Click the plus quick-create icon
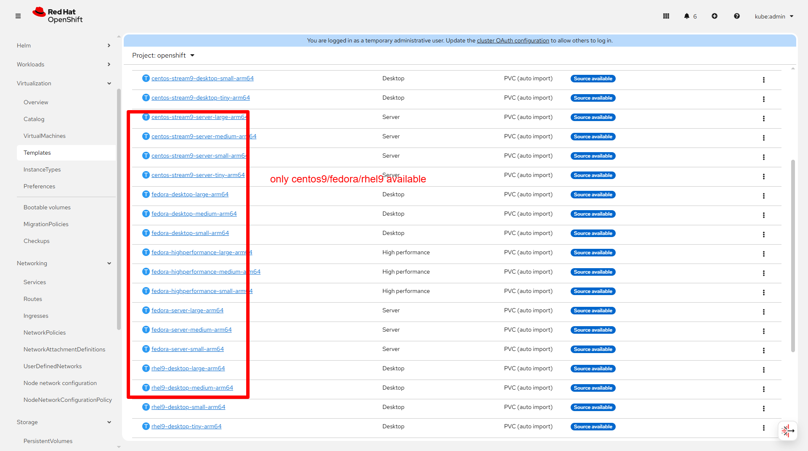Screen dimensions: 808x451 click(x=715, y=16)
